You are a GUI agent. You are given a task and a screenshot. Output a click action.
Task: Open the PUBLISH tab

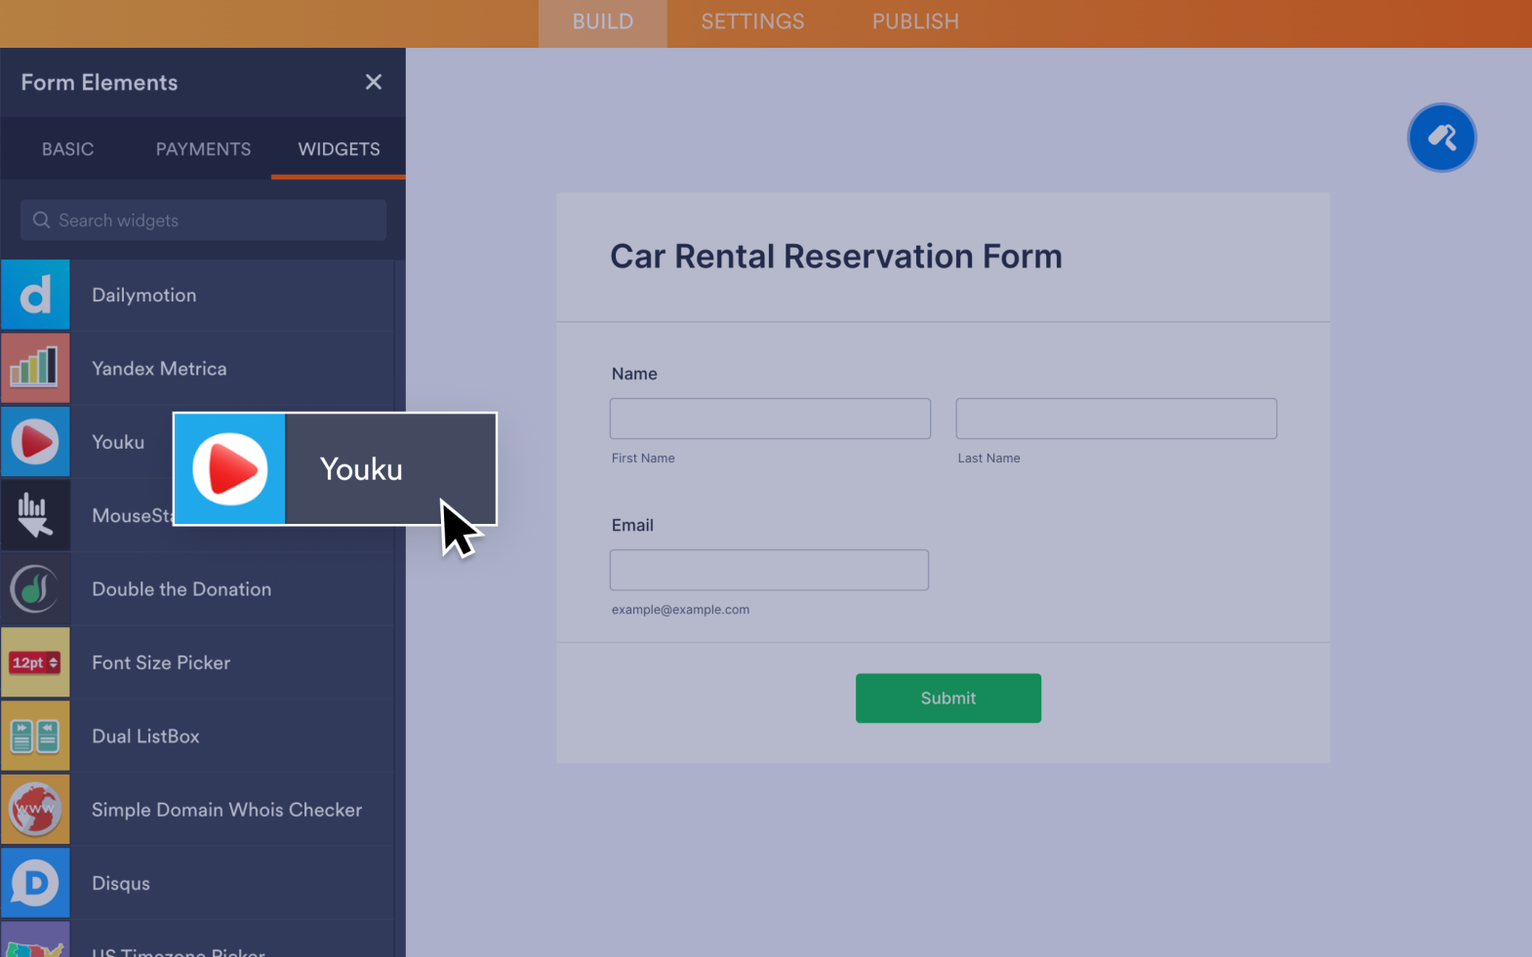[915, 21]
